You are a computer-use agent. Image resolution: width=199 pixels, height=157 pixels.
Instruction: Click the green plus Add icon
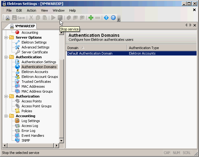point(91,18)
